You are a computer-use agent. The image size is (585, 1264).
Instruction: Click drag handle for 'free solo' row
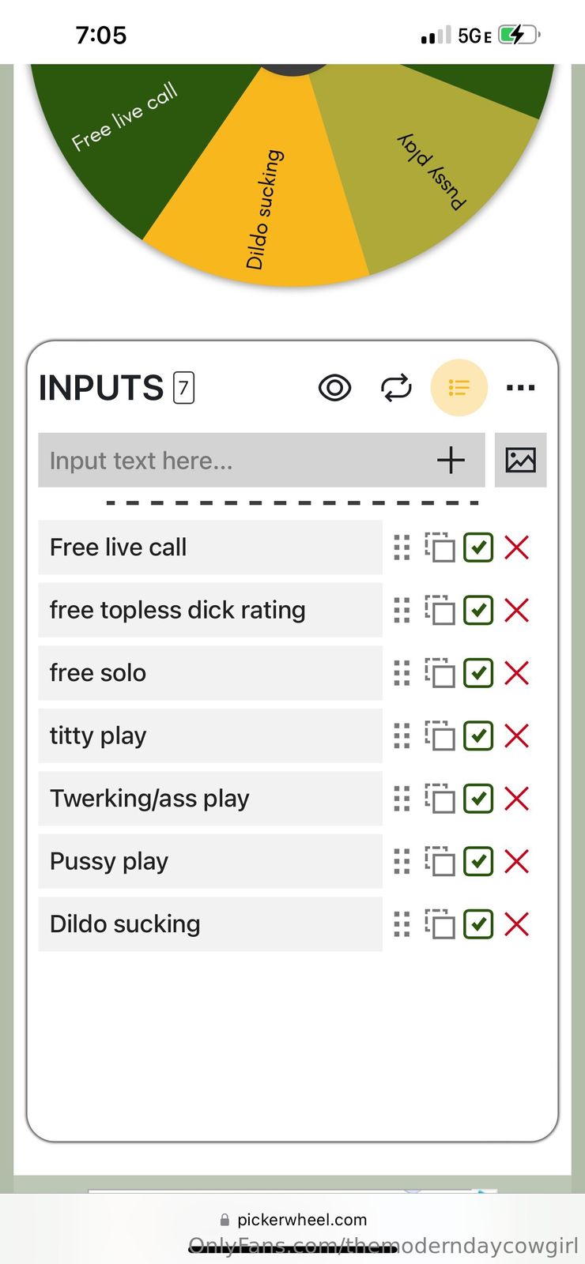pos(402,673)
